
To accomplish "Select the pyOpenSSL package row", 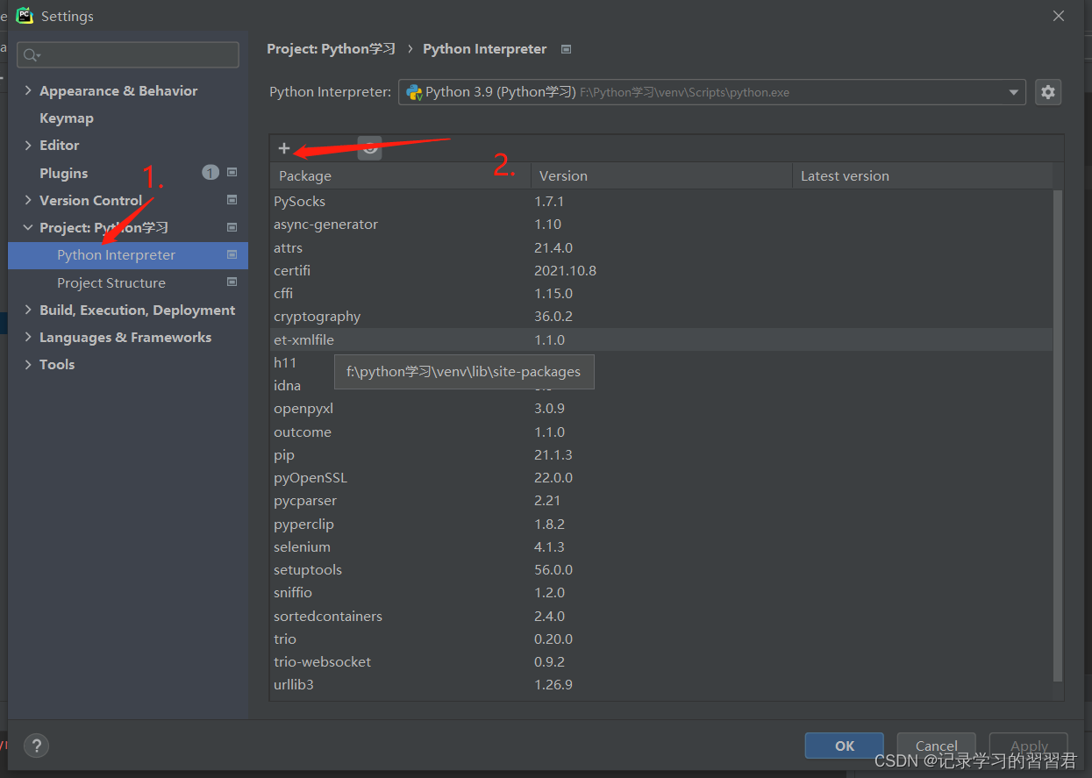I will tap(661, 477).
